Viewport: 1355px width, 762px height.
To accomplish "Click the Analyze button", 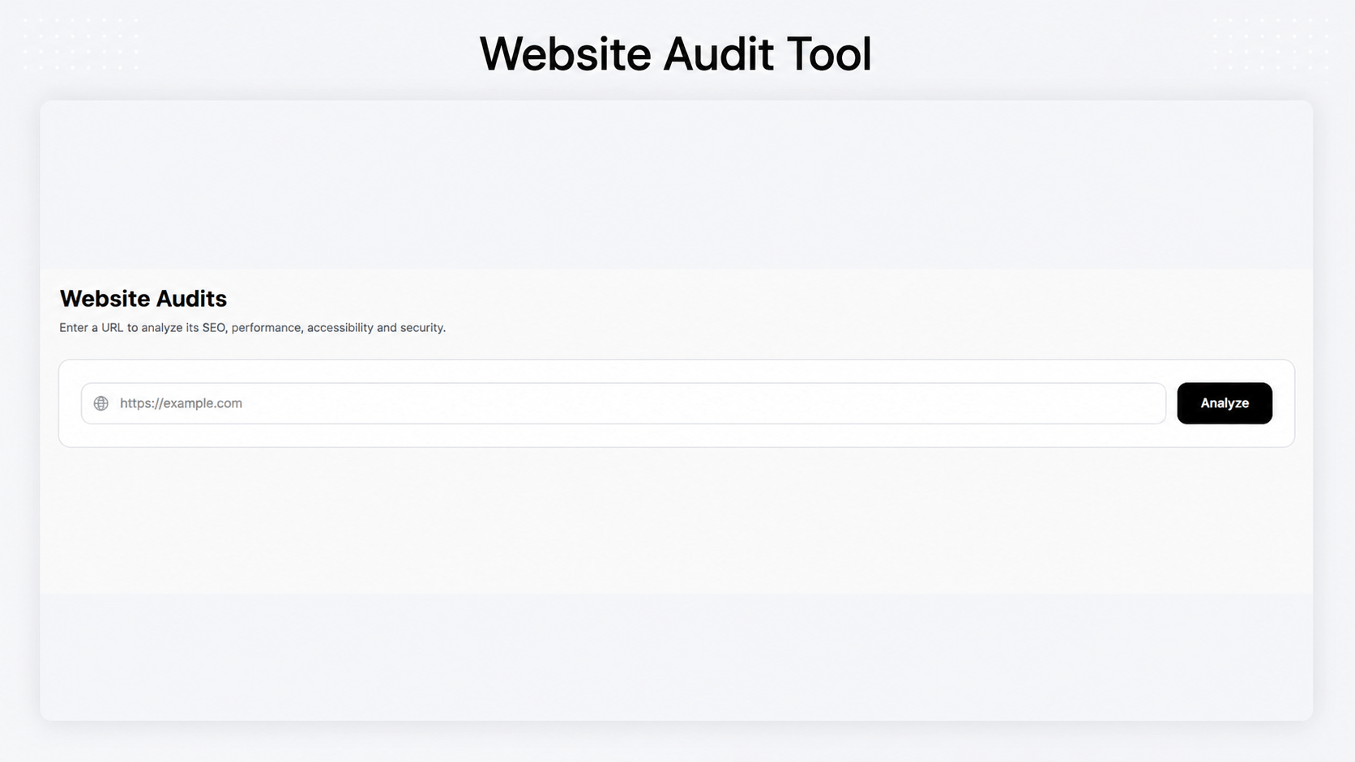I will [x=1225, y=403].
